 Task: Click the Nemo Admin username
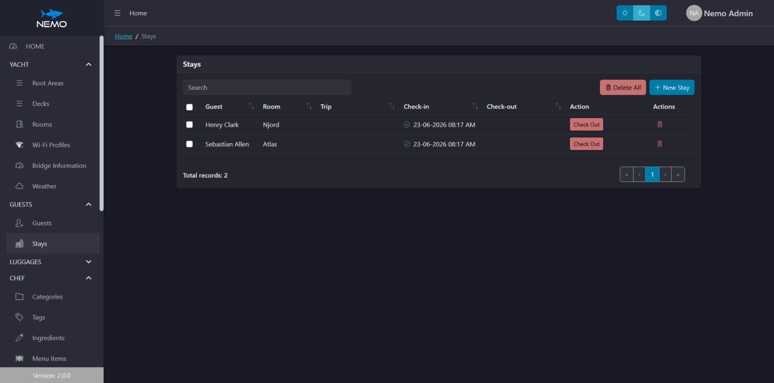728,13
